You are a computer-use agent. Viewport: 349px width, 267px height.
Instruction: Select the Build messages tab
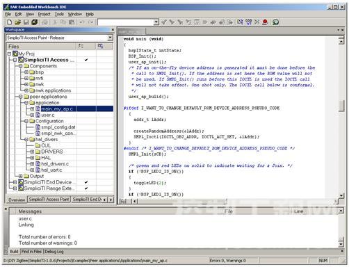pos(14,252)
